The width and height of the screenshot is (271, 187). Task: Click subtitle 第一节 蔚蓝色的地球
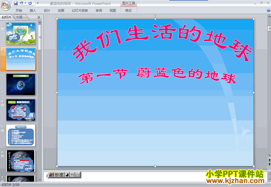point(157,76)
